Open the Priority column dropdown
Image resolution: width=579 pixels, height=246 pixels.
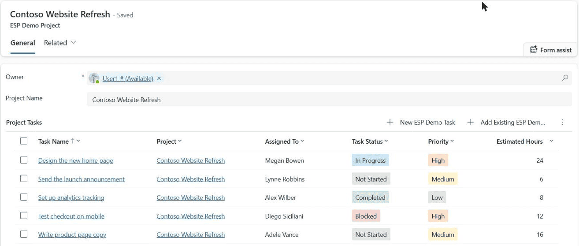(452, 141)
